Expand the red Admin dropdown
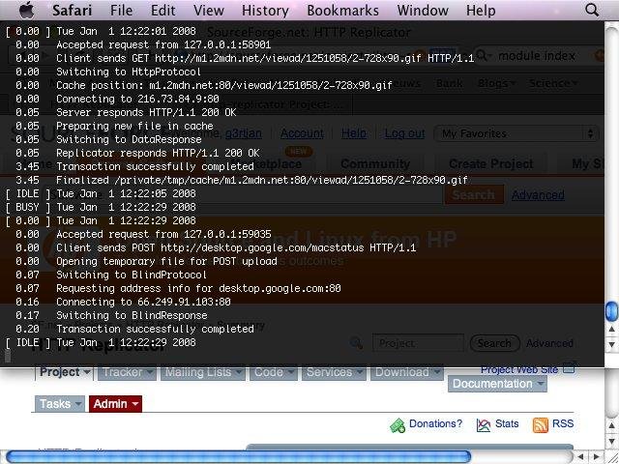 [x=115, y=404]
